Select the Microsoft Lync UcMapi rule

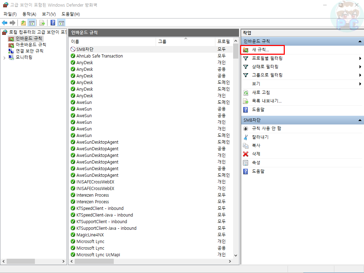98,255
